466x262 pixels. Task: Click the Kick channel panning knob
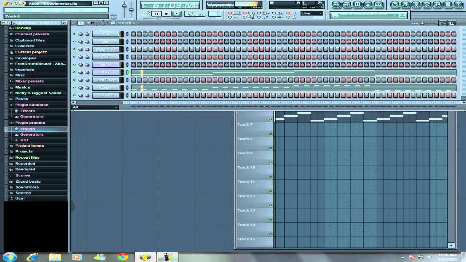coord(80,34)
